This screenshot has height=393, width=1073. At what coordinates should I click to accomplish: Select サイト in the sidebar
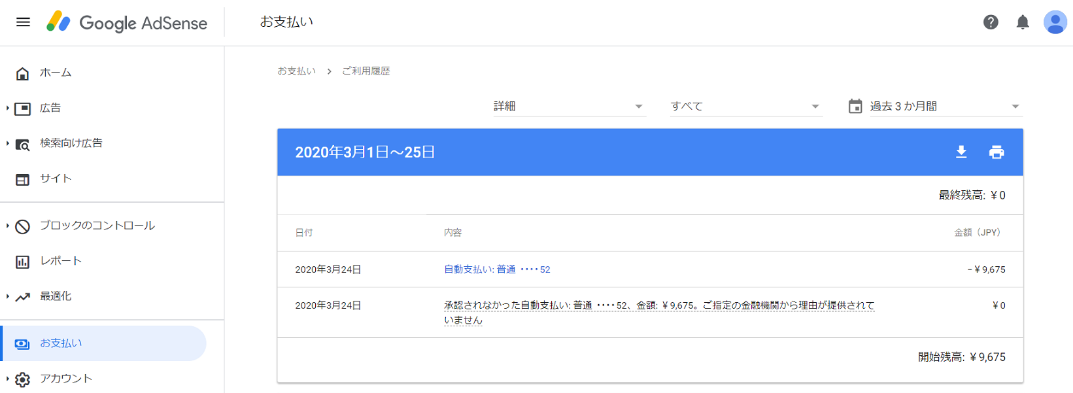[x=56, y=179]
